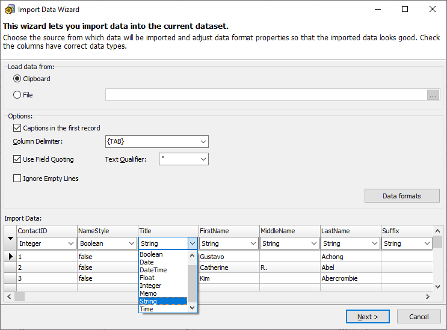The height and width of the screenshot is (330, 447).
Task: Uncheck Captions in the first record
Action: click(x=17, y=128)
